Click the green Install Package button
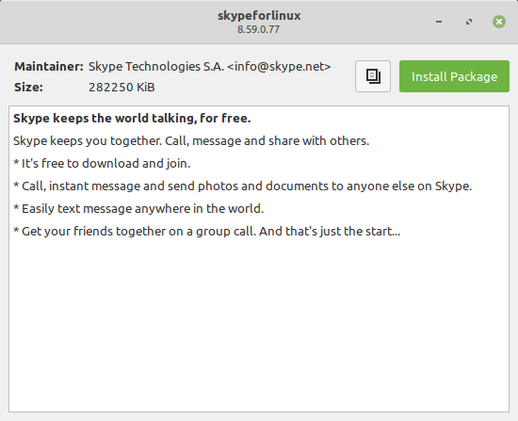Screen dimensions: 518x421 tap(454, 76)
